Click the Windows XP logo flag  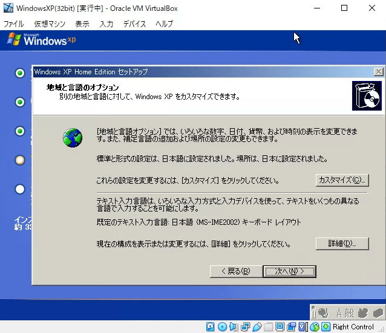click(x=14, y=39)
